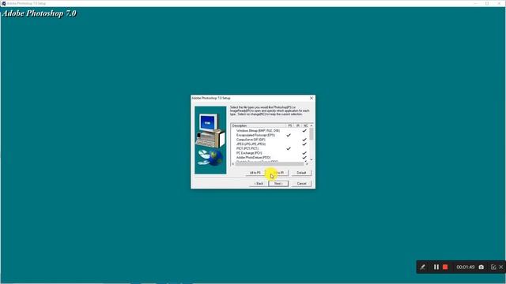Select the Windows Bitmap row
Screen dimensions: 506x284
point(270,131)
